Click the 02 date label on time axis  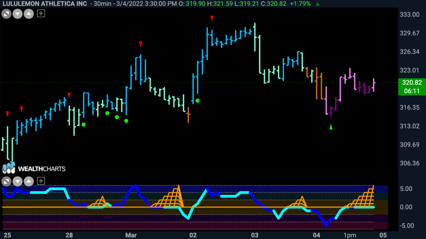[193, 235]
